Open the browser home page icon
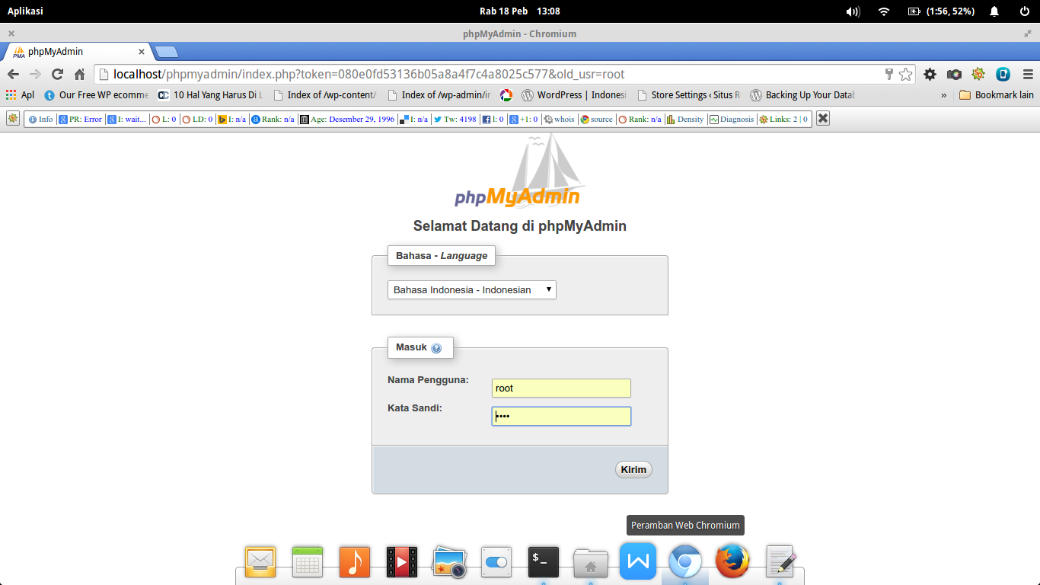The image size is (1040, 585). (x=79, y=74)
